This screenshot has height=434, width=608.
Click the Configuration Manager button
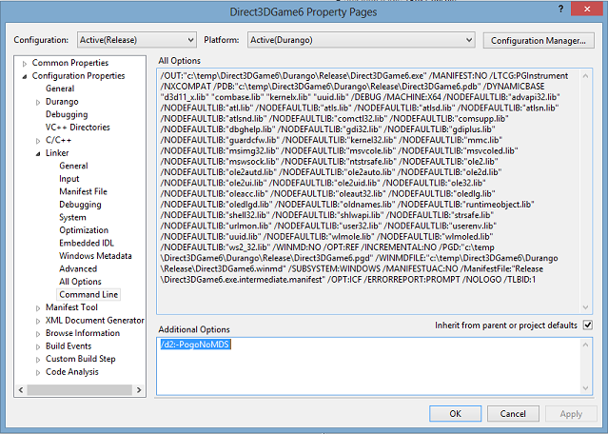(539, 40)
